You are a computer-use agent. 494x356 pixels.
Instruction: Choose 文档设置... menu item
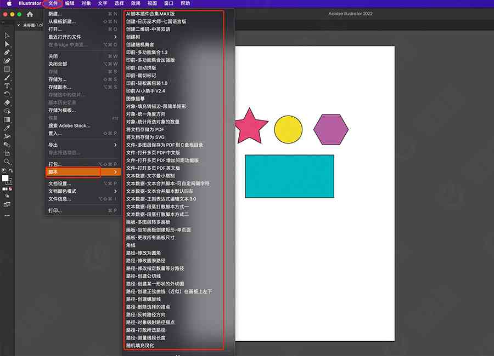[83, 183]
